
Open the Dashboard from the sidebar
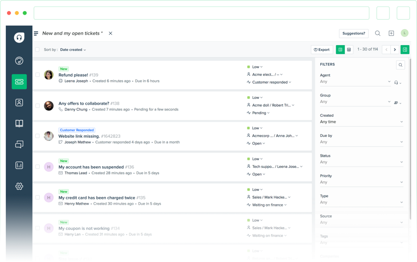coord(19,60)
